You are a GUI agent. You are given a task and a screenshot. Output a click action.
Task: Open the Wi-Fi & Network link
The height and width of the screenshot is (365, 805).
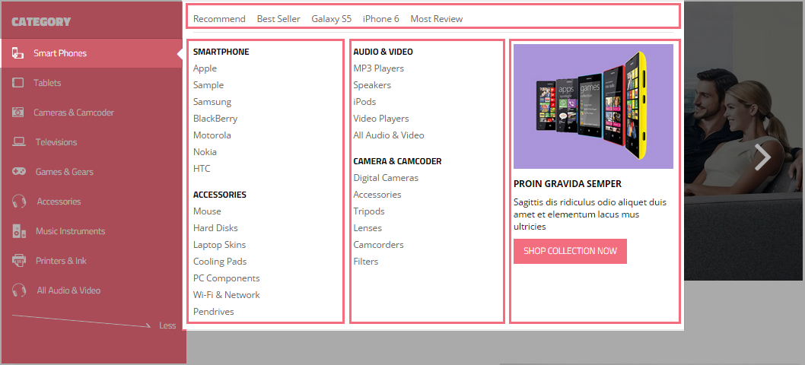[x=227, y=295]
